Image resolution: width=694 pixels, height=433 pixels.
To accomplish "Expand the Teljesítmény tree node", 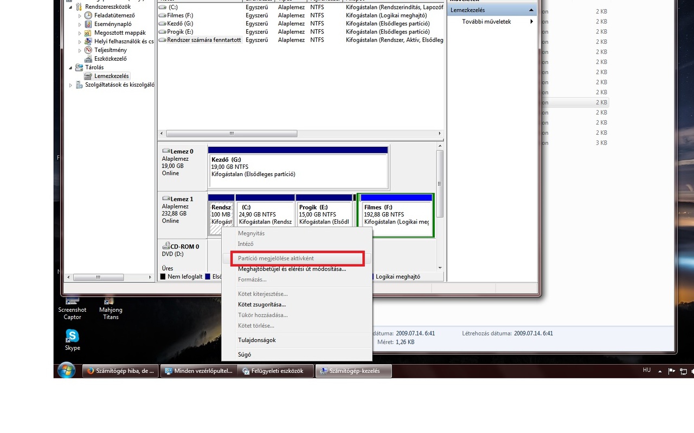I will point(80,50).
